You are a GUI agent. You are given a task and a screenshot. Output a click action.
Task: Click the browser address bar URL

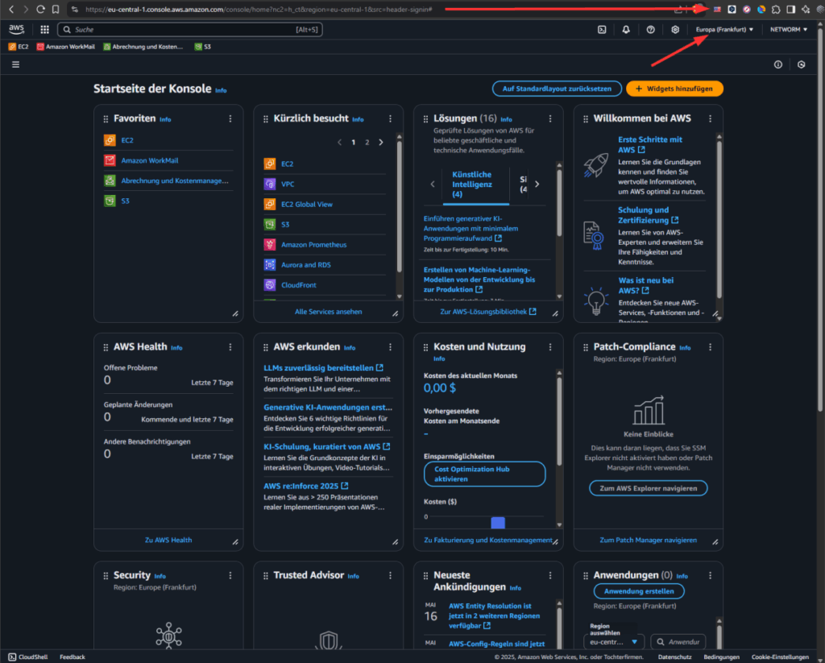259,9
